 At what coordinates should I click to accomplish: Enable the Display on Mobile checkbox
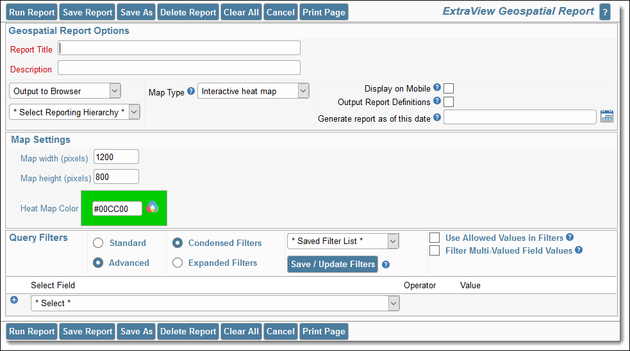point(449,88)
